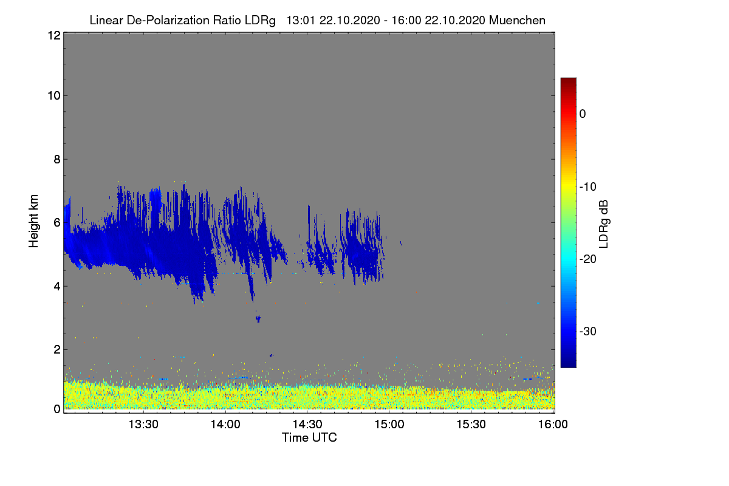Click the colorbar value label -10
729x486 pixels.
point(587,187)
